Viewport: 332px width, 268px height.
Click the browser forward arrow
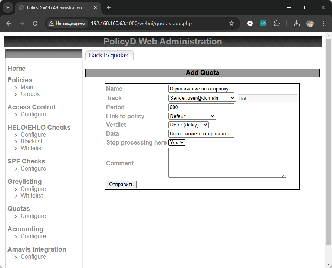pyautogui.click(x=22, y=23)
